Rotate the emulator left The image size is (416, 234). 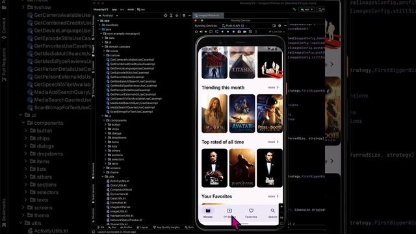coord(211,32)
